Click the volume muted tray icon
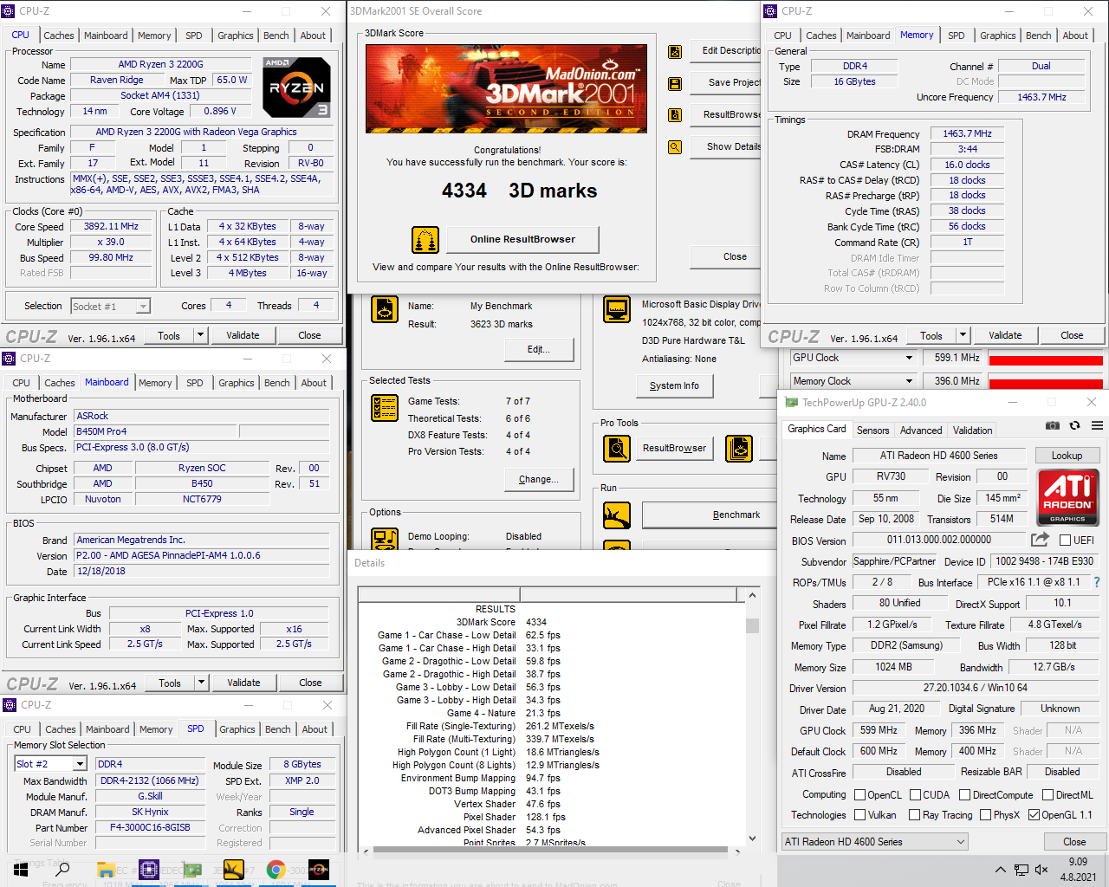Screen dimensions: 1109x887 (x=1041, y=870)
